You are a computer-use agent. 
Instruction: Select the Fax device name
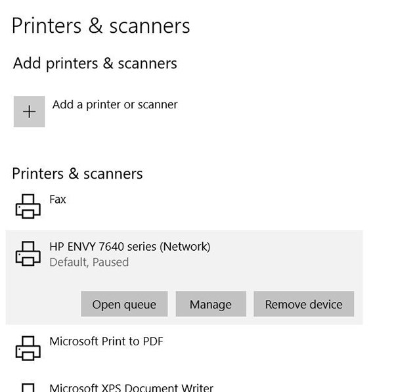(58, 199)
